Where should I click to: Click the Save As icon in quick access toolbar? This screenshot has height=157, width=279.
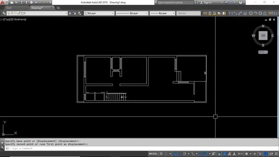26,3
